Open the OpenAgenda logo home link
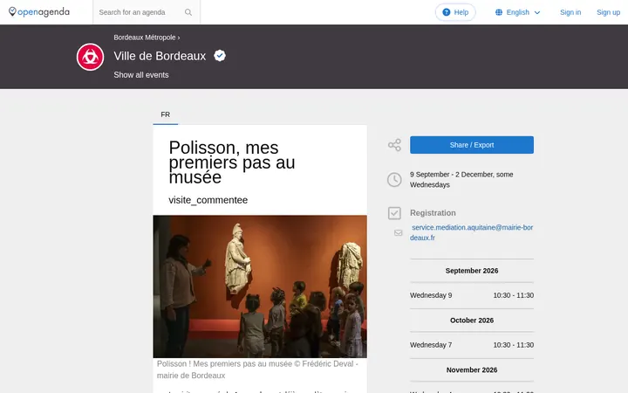628x393 pixels. (39, 12)
